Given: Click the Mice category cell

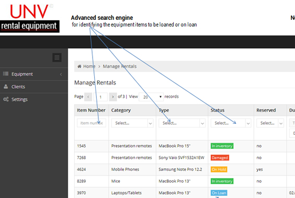Looking at the screenshot, I should [x=116, y=181].
